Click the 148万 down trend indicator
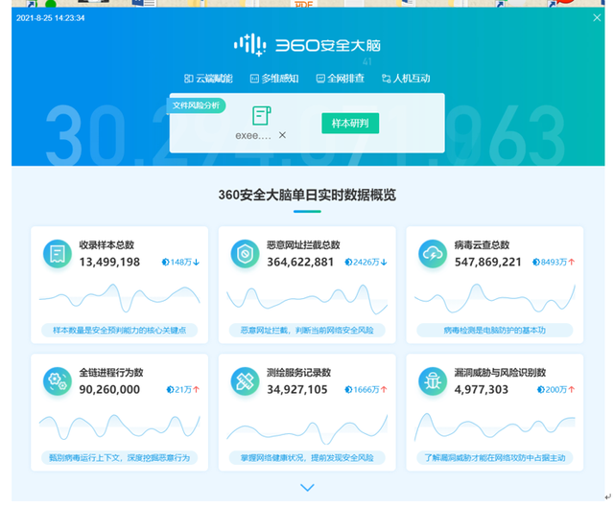This screenshot has height=507, width=614. [181, 262]
